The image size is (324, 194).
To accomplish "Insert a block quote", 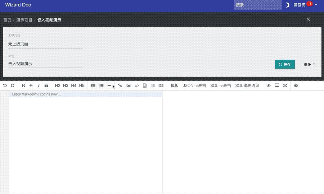I will click(x=46, y=86).
